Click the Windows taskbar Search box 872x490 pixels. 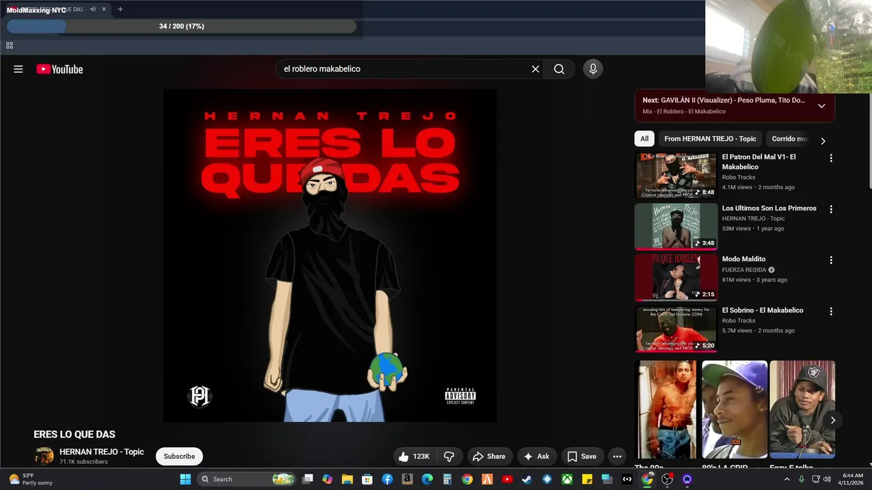point(247,479)
